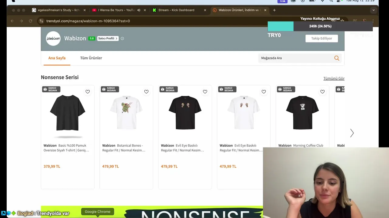Click the 379,99 TL price
Viewport: 389px width, 218px height.
click(x=52, y=166)
